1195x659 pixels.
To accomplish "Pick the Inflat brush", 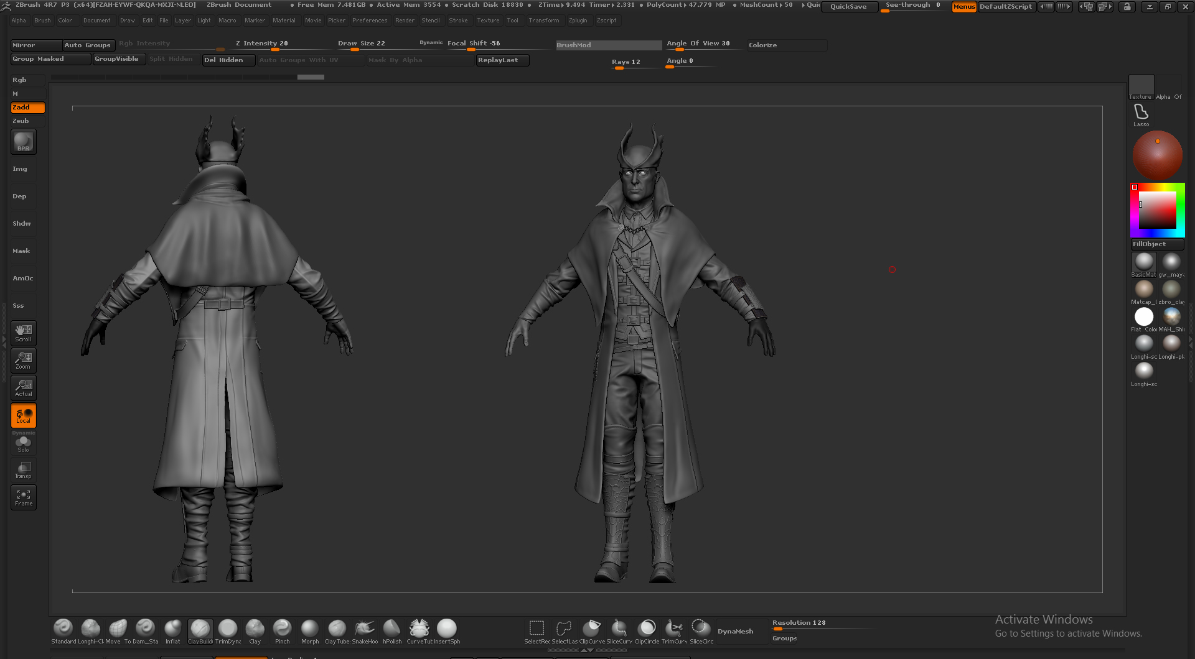I will (172, 631).
